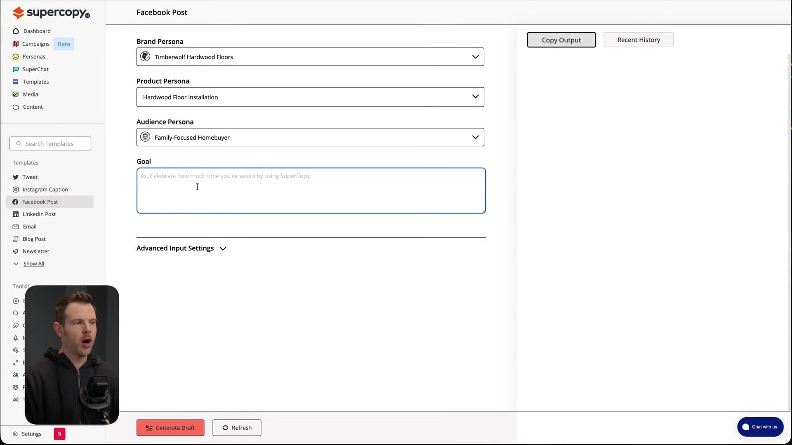
Task: Select Email envelope template icon
Action: pos(16,227)
